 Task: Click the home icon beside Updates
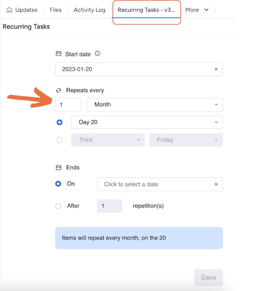point(9,10)
